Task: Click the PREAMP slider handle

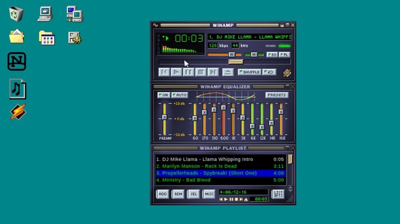Action: (165, 117)
